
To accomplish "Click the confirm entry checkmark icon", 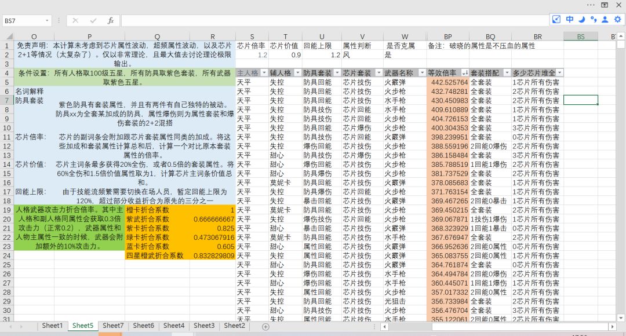I will click(93, 20).
